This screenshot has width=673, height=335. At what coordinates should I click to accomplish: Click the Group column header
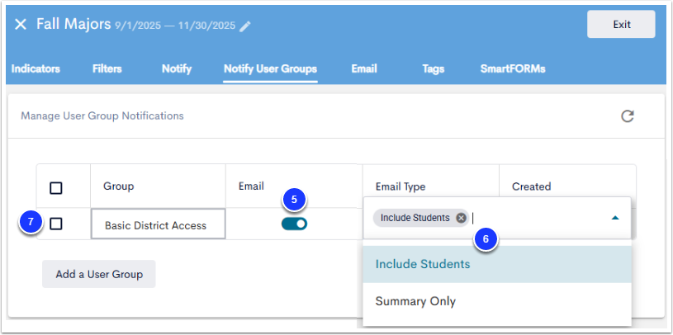coord(118,186)
